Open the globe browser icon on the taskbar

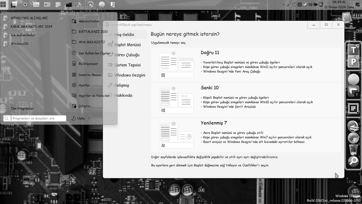[91, 5]
